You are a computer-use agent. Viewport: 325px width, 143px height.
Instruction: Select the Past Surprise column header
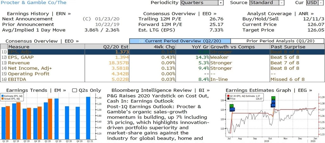[x=297, y=47]
